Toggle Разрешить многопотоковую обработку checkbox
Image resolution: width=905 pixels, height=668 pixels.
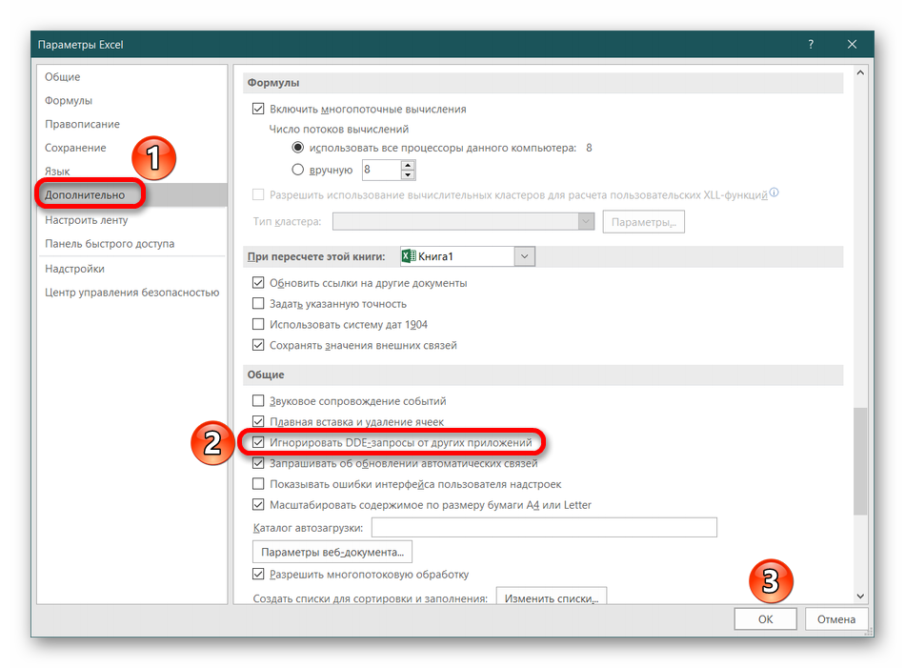258,575
